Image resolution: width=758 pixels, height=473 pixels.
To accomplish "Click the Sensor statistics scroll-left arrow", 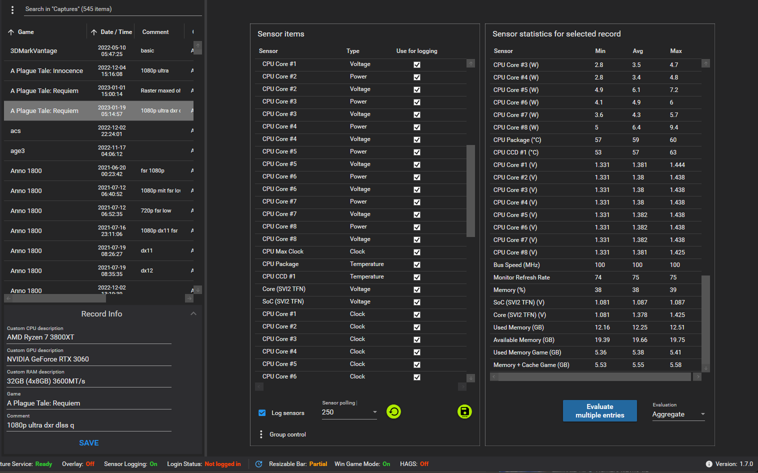I will click(x=494, y=376).
